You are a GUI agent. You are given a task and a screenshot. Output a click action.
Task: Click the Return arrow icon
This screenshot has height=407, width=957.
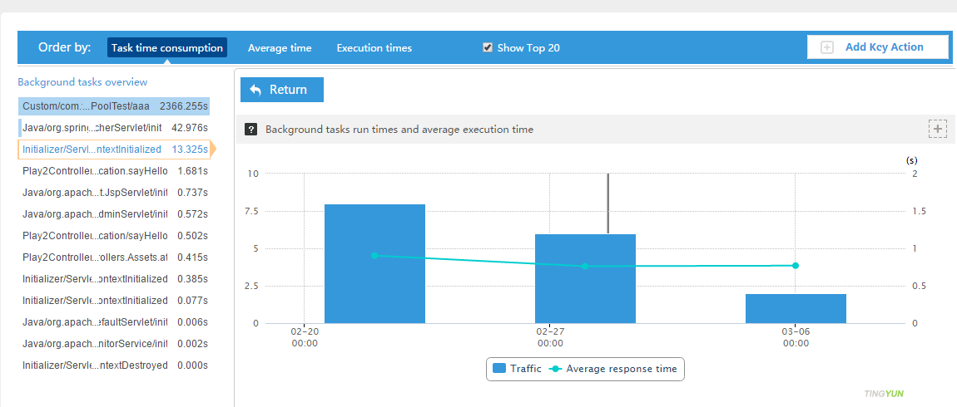pyautogui.click(x=255, y=90)
